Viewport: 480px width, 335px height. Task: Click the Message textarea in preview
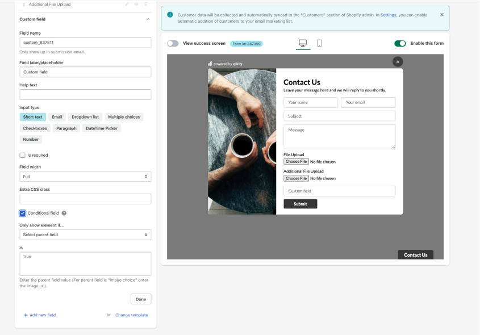(x=340, y=137)
